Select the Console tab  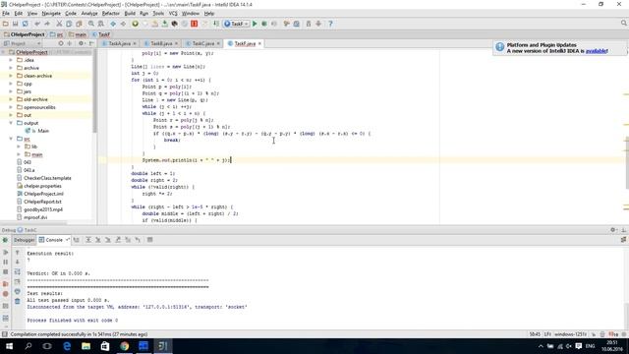(54, 240)
